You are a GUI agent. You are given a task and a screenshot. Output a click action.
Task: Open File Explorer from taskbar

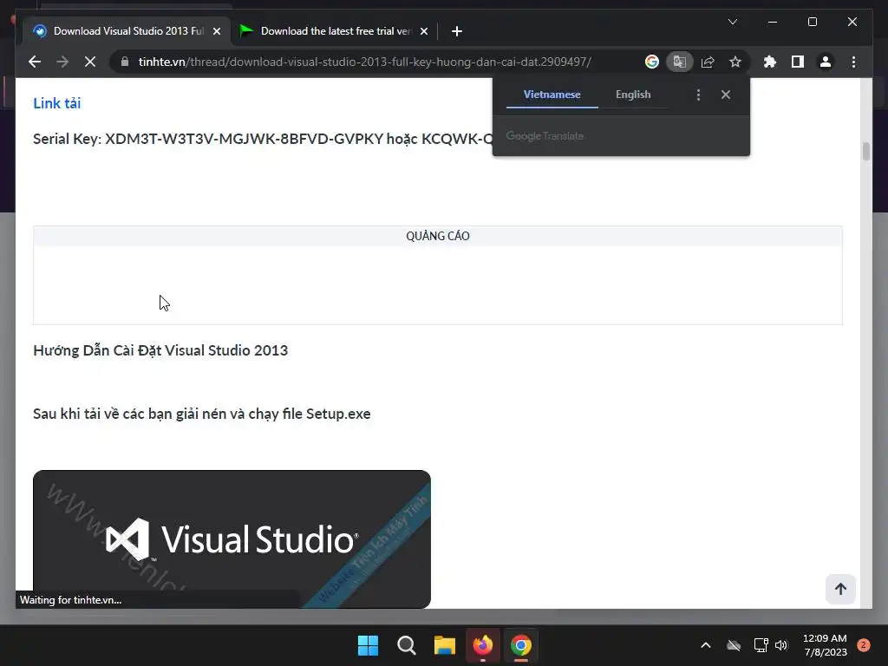click(445, 645)
